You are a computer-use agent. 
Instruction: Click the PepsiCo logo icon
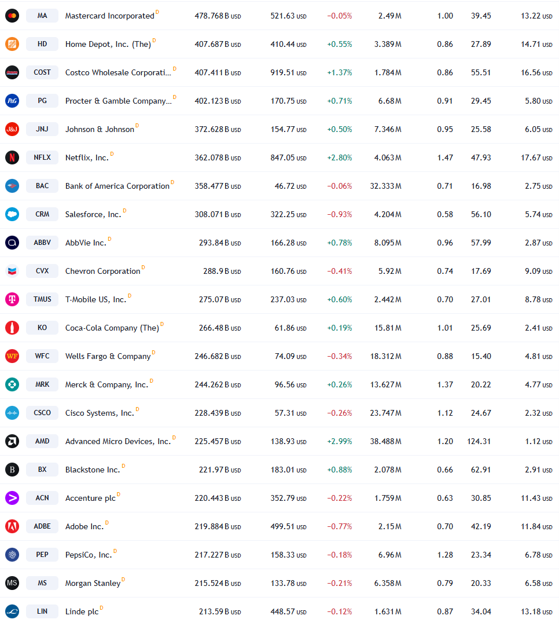12,555
